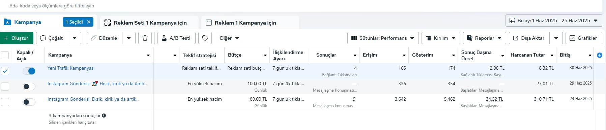Click the trash delete icon

point(145,38)
